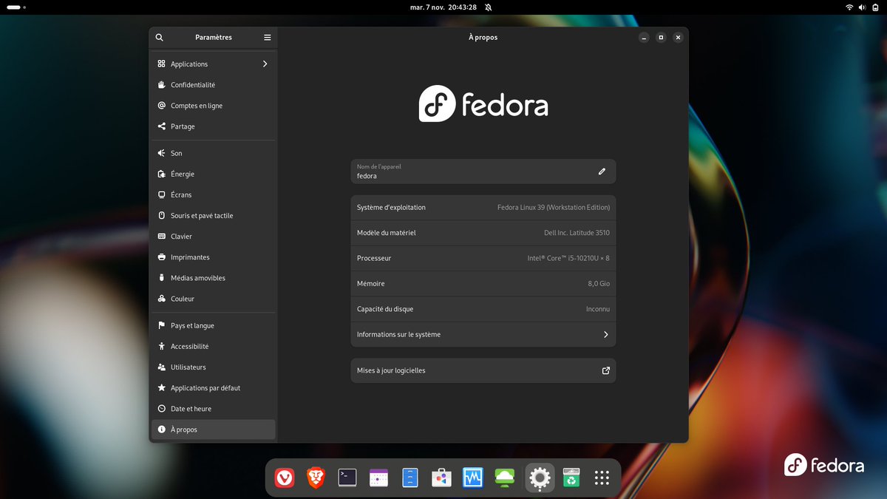Screen dimensions: 887x499
Task: Launch System Monitor from the dock
Action: tap(473, 478)
